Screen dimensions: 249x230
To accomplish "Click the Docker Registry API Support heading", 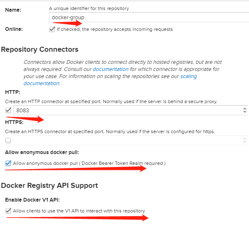I will (x=49, y=185).
